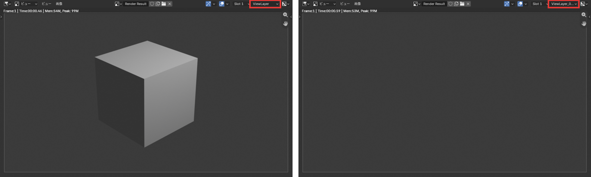The image size is (591, 177).
Task: Click the rendered gray cube image
Action: [x=146, y=93]
